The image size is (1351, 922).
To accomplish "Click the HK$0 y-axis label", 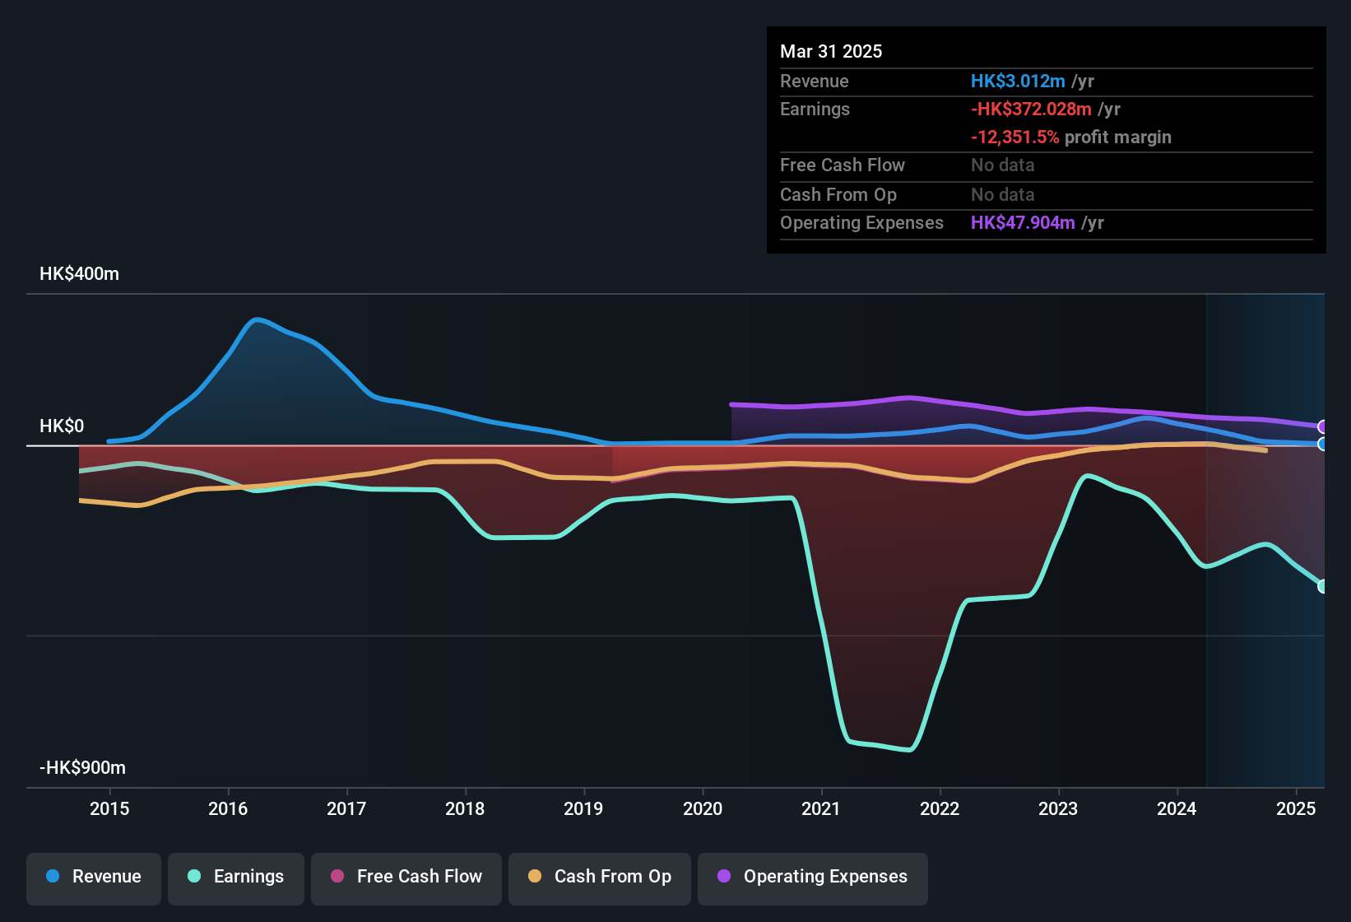I will pos(62,426).
